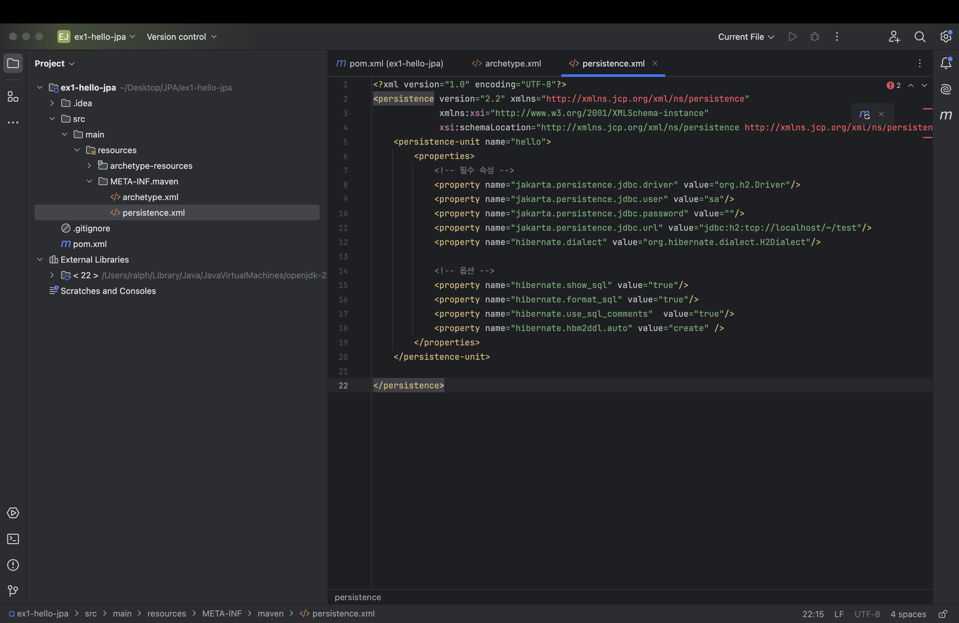
Task: Select the persistence.xml editor tab
Action: pos(613,63)
